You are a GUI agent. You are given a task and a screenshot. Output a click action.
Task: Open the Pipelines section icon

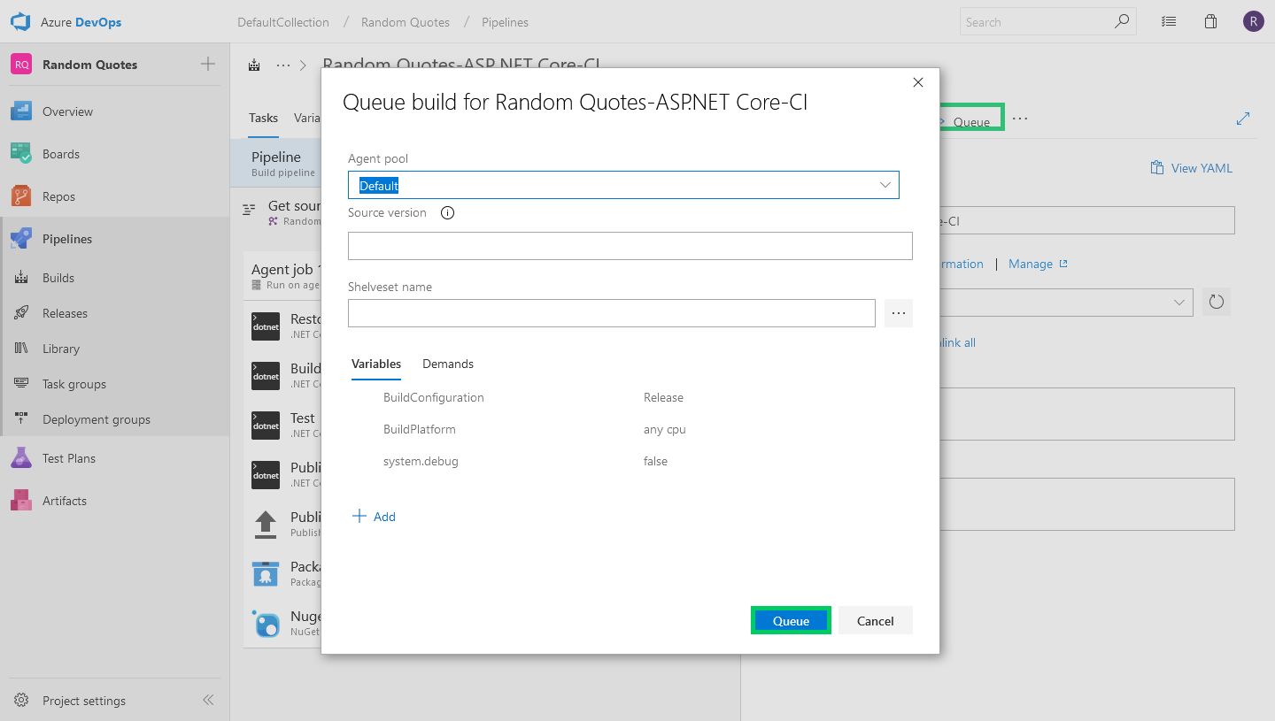point(21,239)
